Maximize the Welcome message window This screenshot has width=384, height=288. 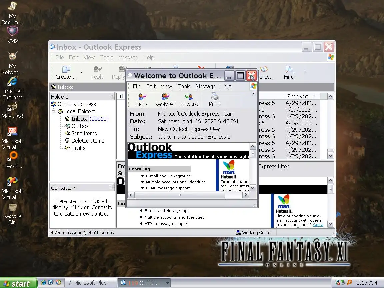[240, 76]
